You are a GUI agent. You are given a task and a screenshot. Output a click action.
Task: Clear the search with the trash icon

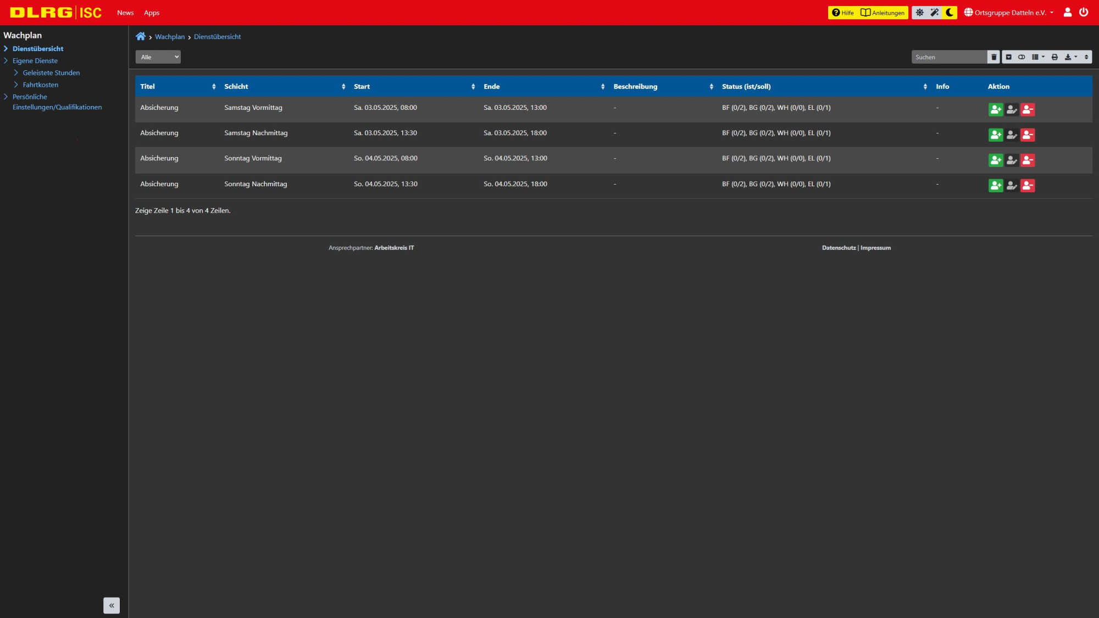pos(993,57)
